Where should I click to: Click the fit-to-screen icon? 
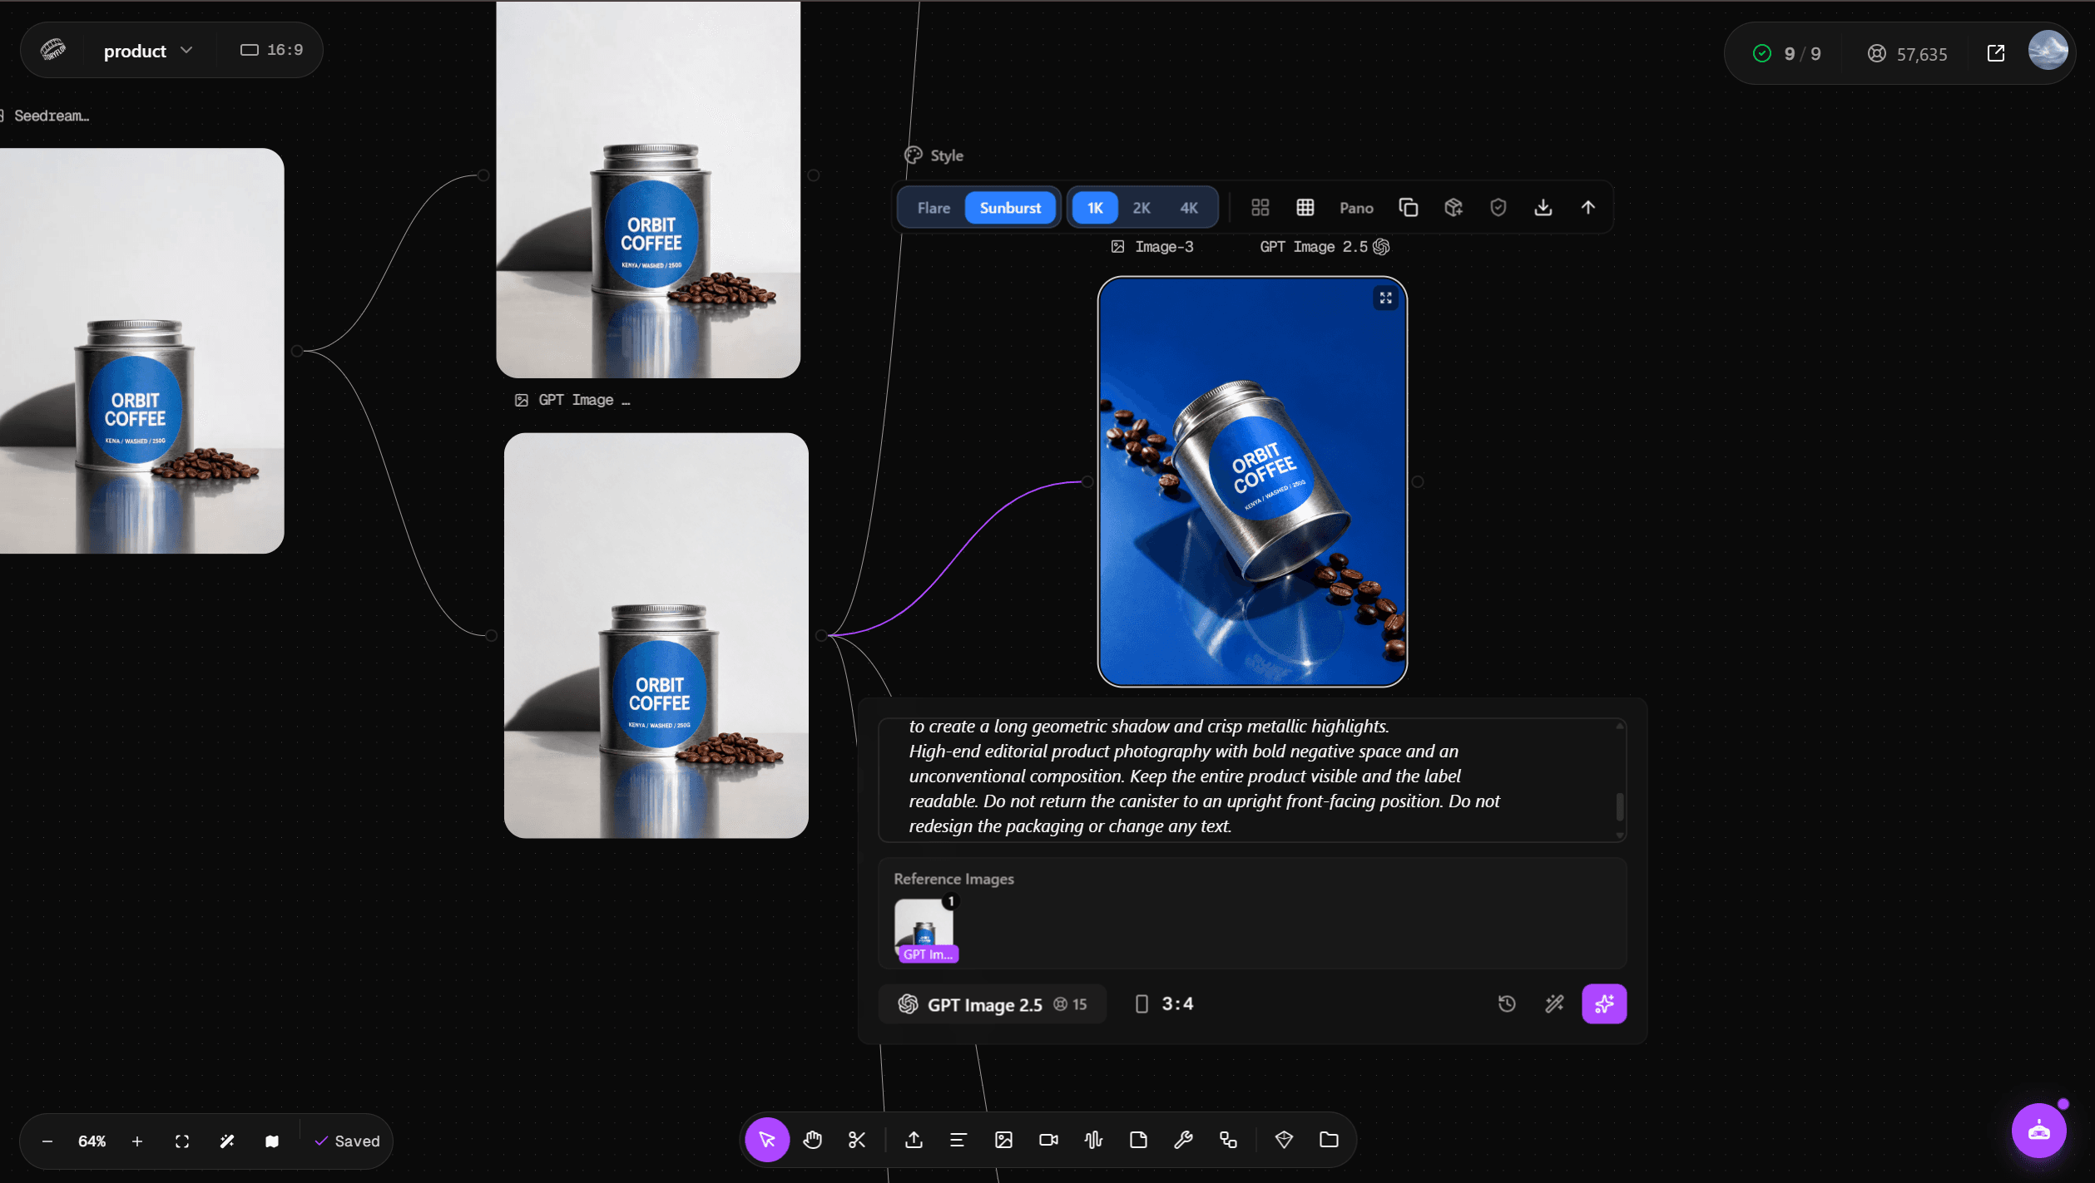[x=182, y=1141]
